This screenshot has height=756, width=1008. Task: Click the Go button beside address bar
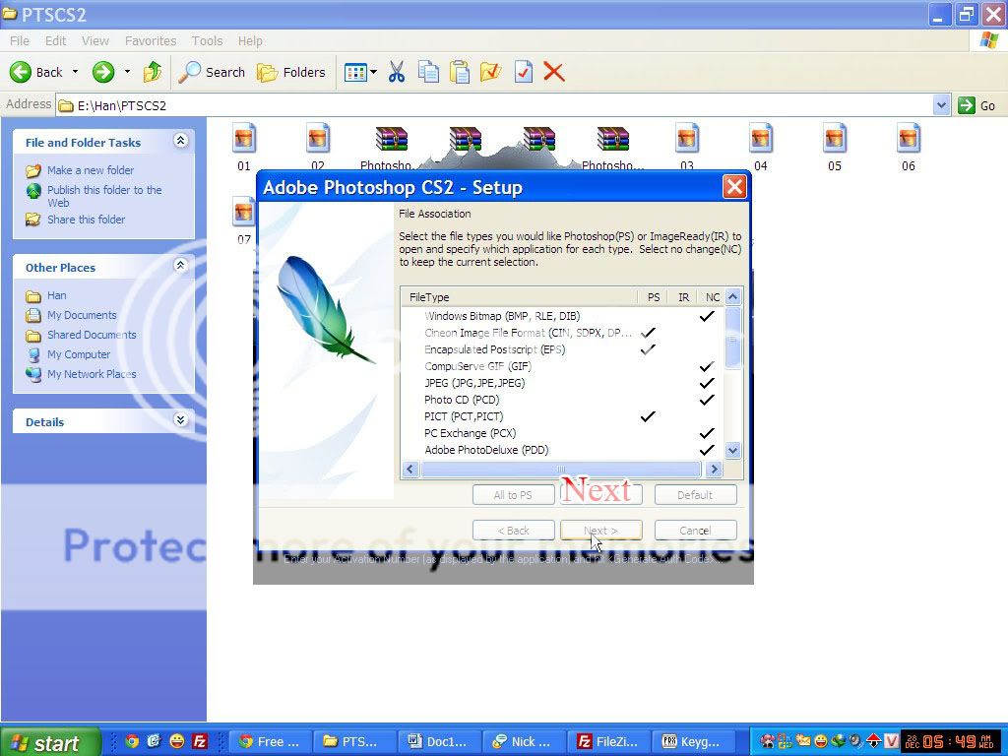point(977,105)
